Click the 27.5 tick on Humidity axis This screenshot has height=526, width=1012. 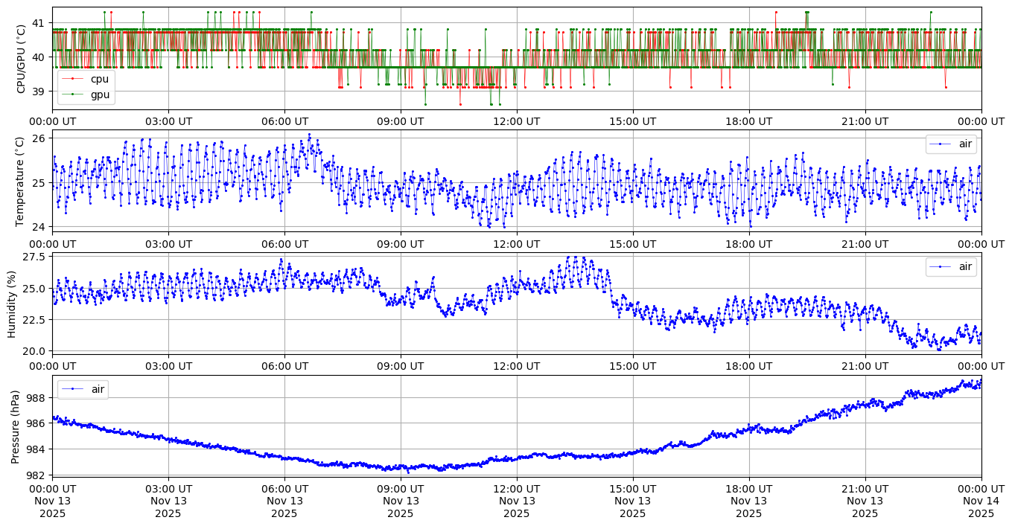pyautogui.click(x=32, y=257)
